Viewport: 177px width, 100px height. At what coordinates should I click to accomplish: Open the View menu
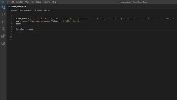(x=27, y=2)
